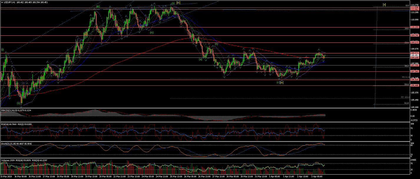Click the 108.288 price level tag
The width and height of the screenshot is (420, 179).
click(415, 58)
